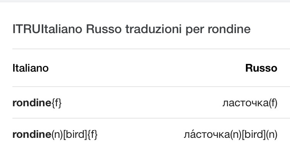This screenshot has width=290, height=149.
Task: Click final "(n)" tag ending Russian bird row
Action: [271, 134]
